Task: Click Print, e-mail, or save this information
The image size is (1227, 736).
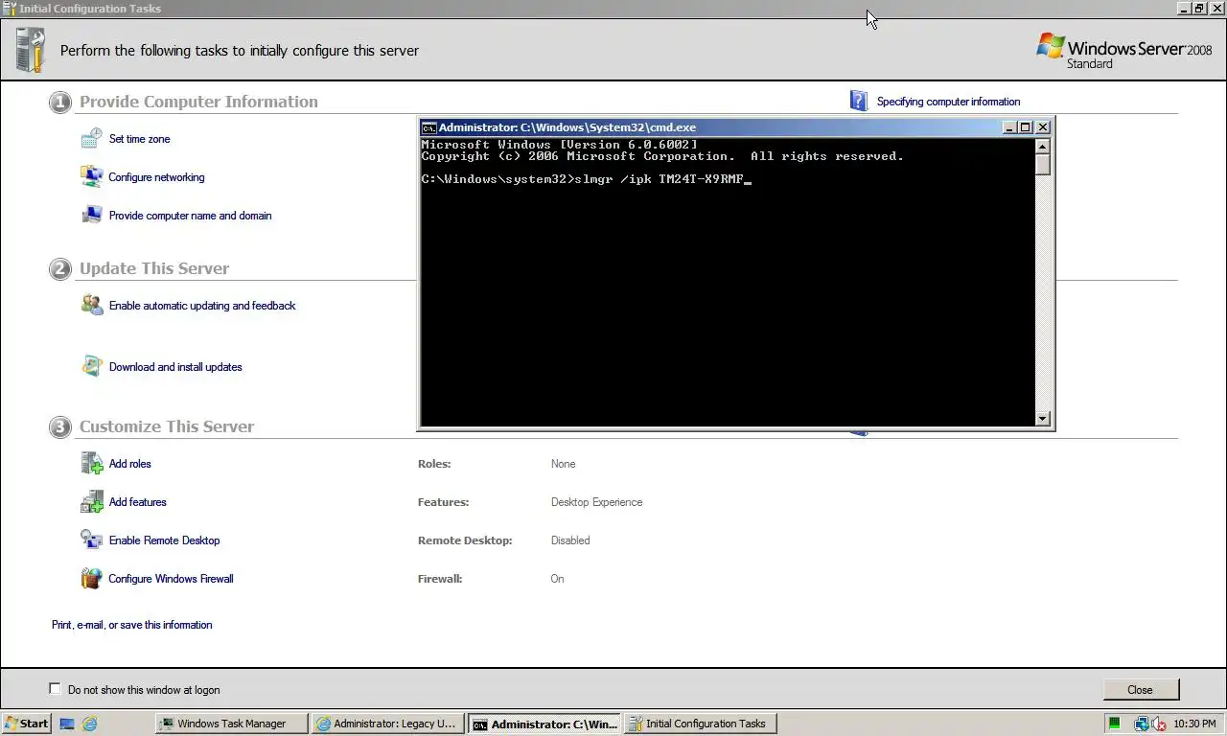Action: (132, 625)
